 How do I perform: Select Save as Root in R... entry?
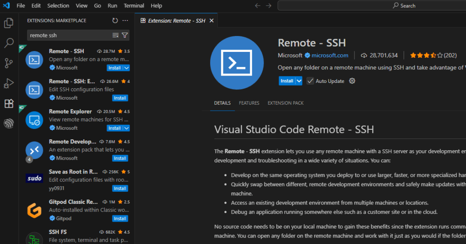pos(76,180)
